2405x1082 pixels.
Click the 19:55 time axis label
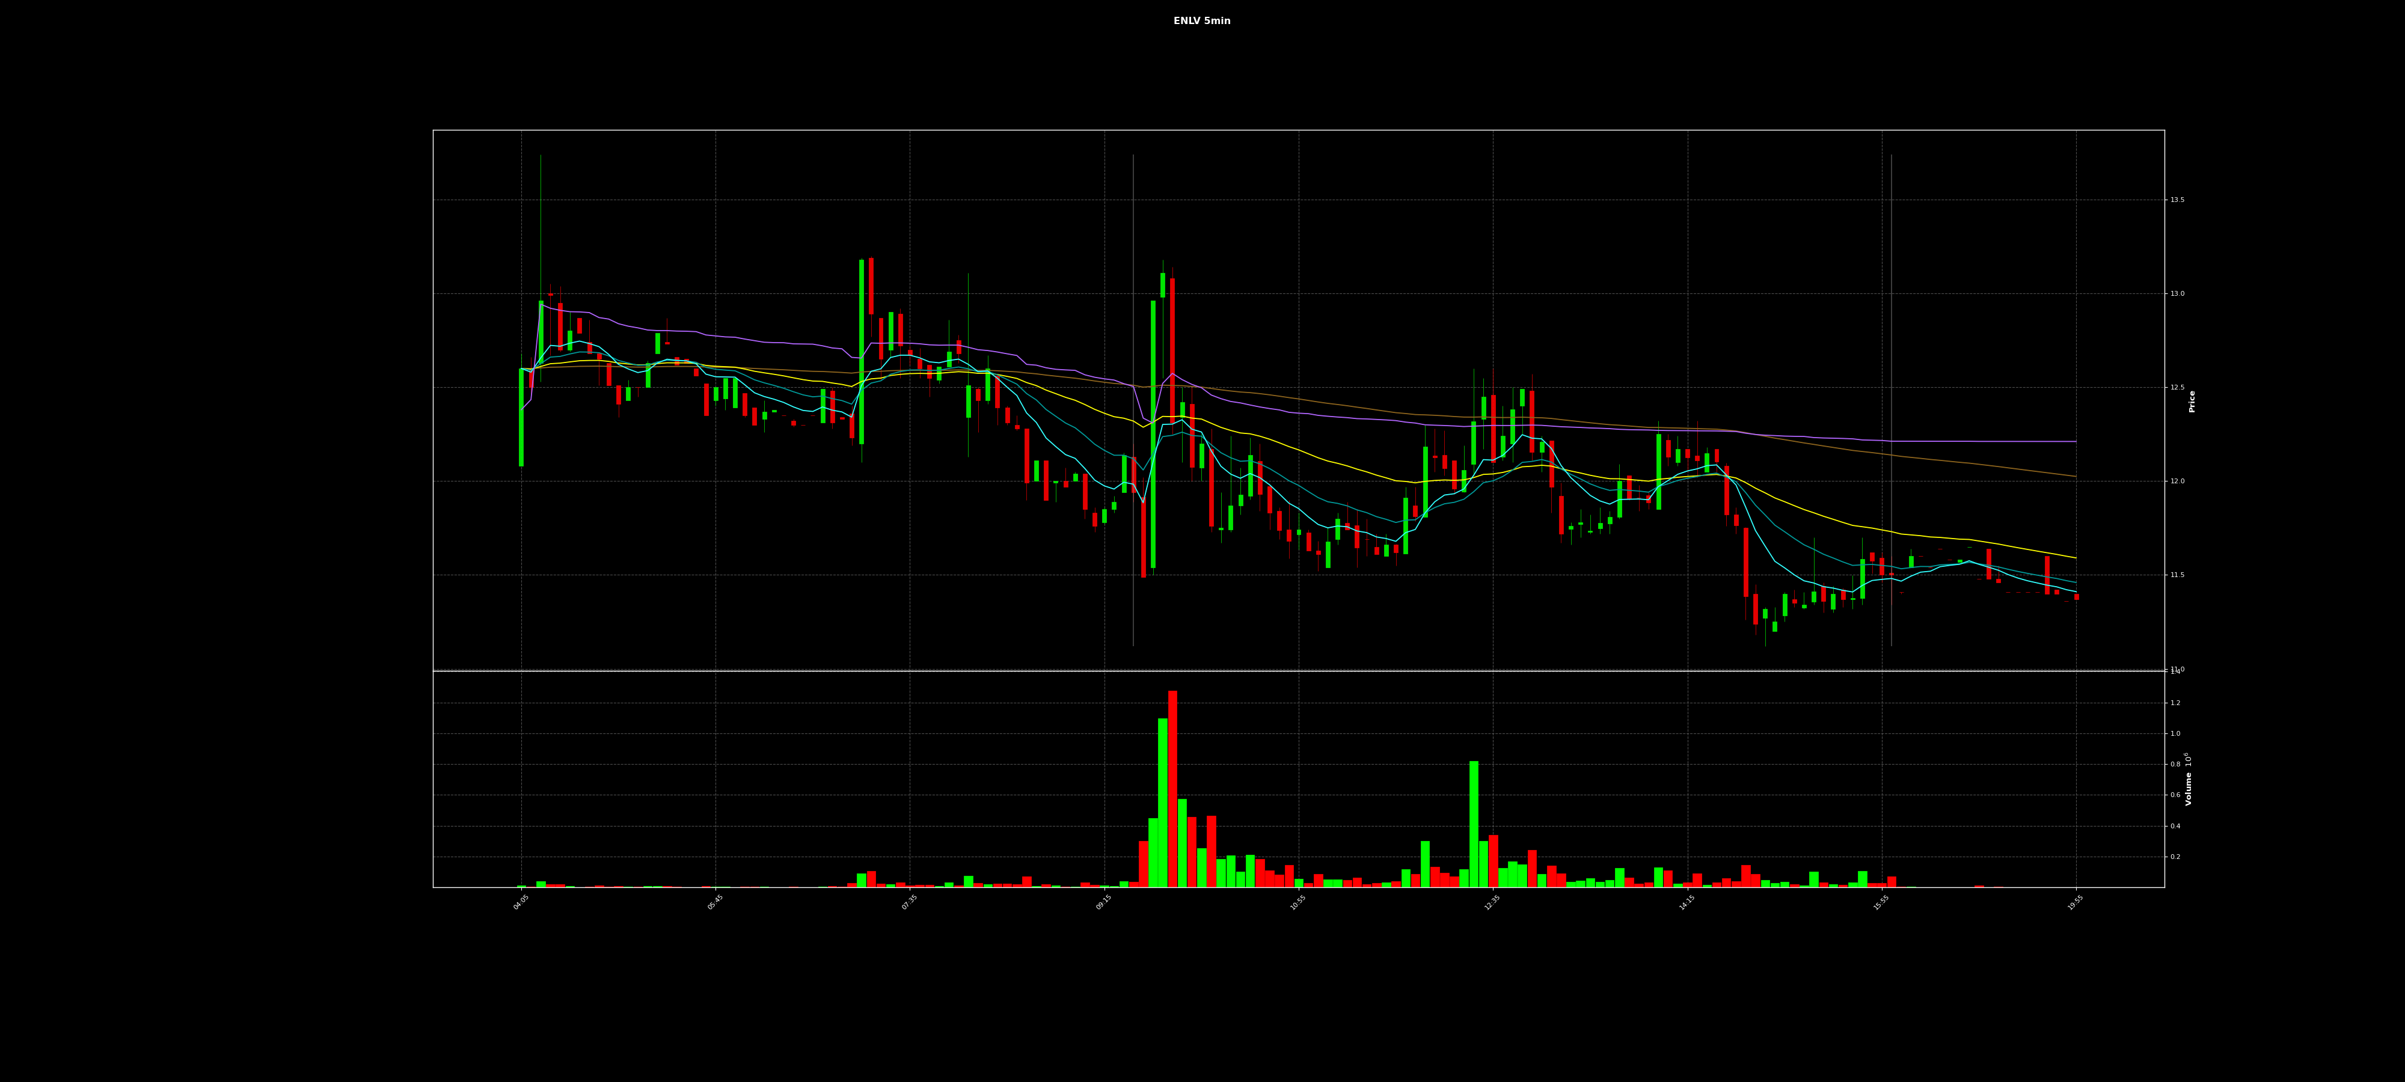(2074, 903)
